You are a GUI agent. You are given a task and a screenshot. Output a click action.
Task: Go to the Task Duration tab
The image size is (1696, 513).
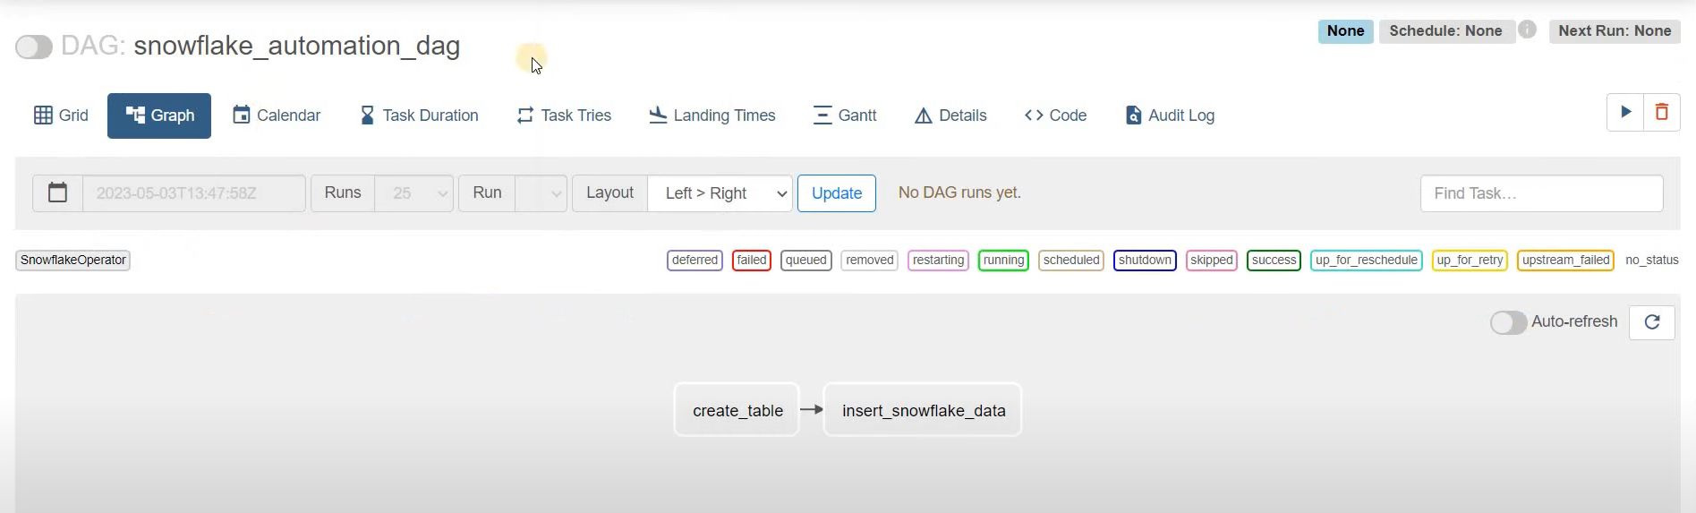tap(419, 115)
